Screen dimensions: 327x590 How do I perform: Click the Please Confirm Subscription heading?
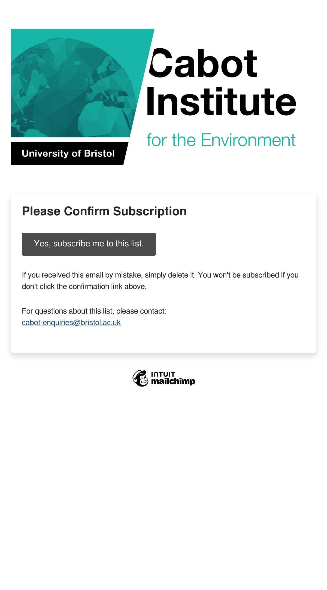click(x=104, y=211)
